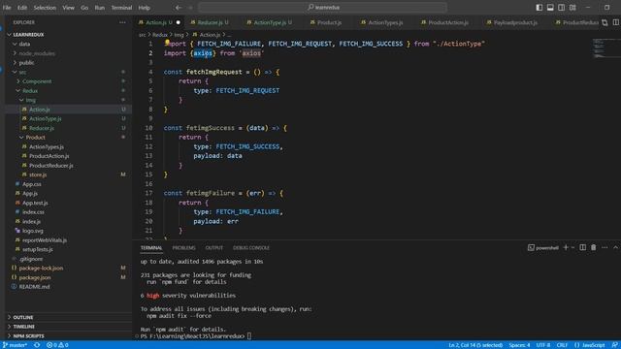
Task: Click the editor minimap
Action: [605, 48]
